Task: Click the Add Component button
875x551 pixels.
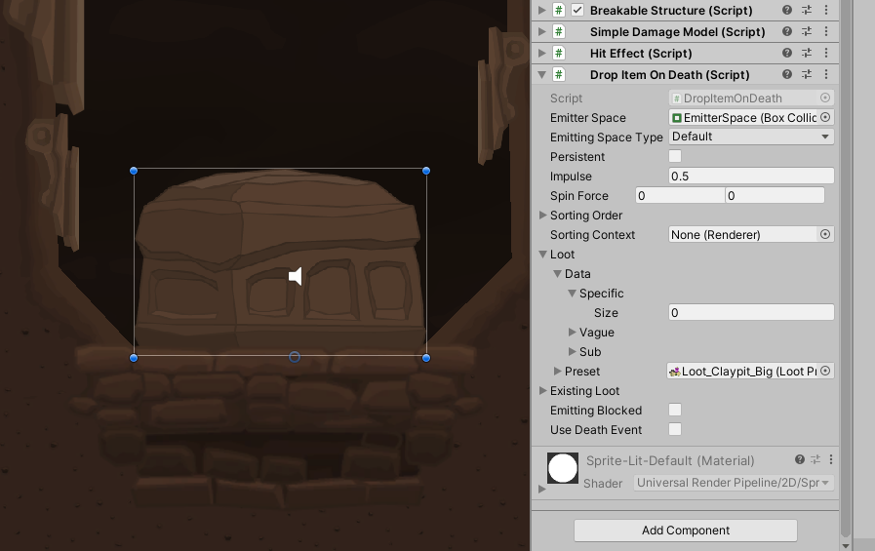Action: (685, 531)
